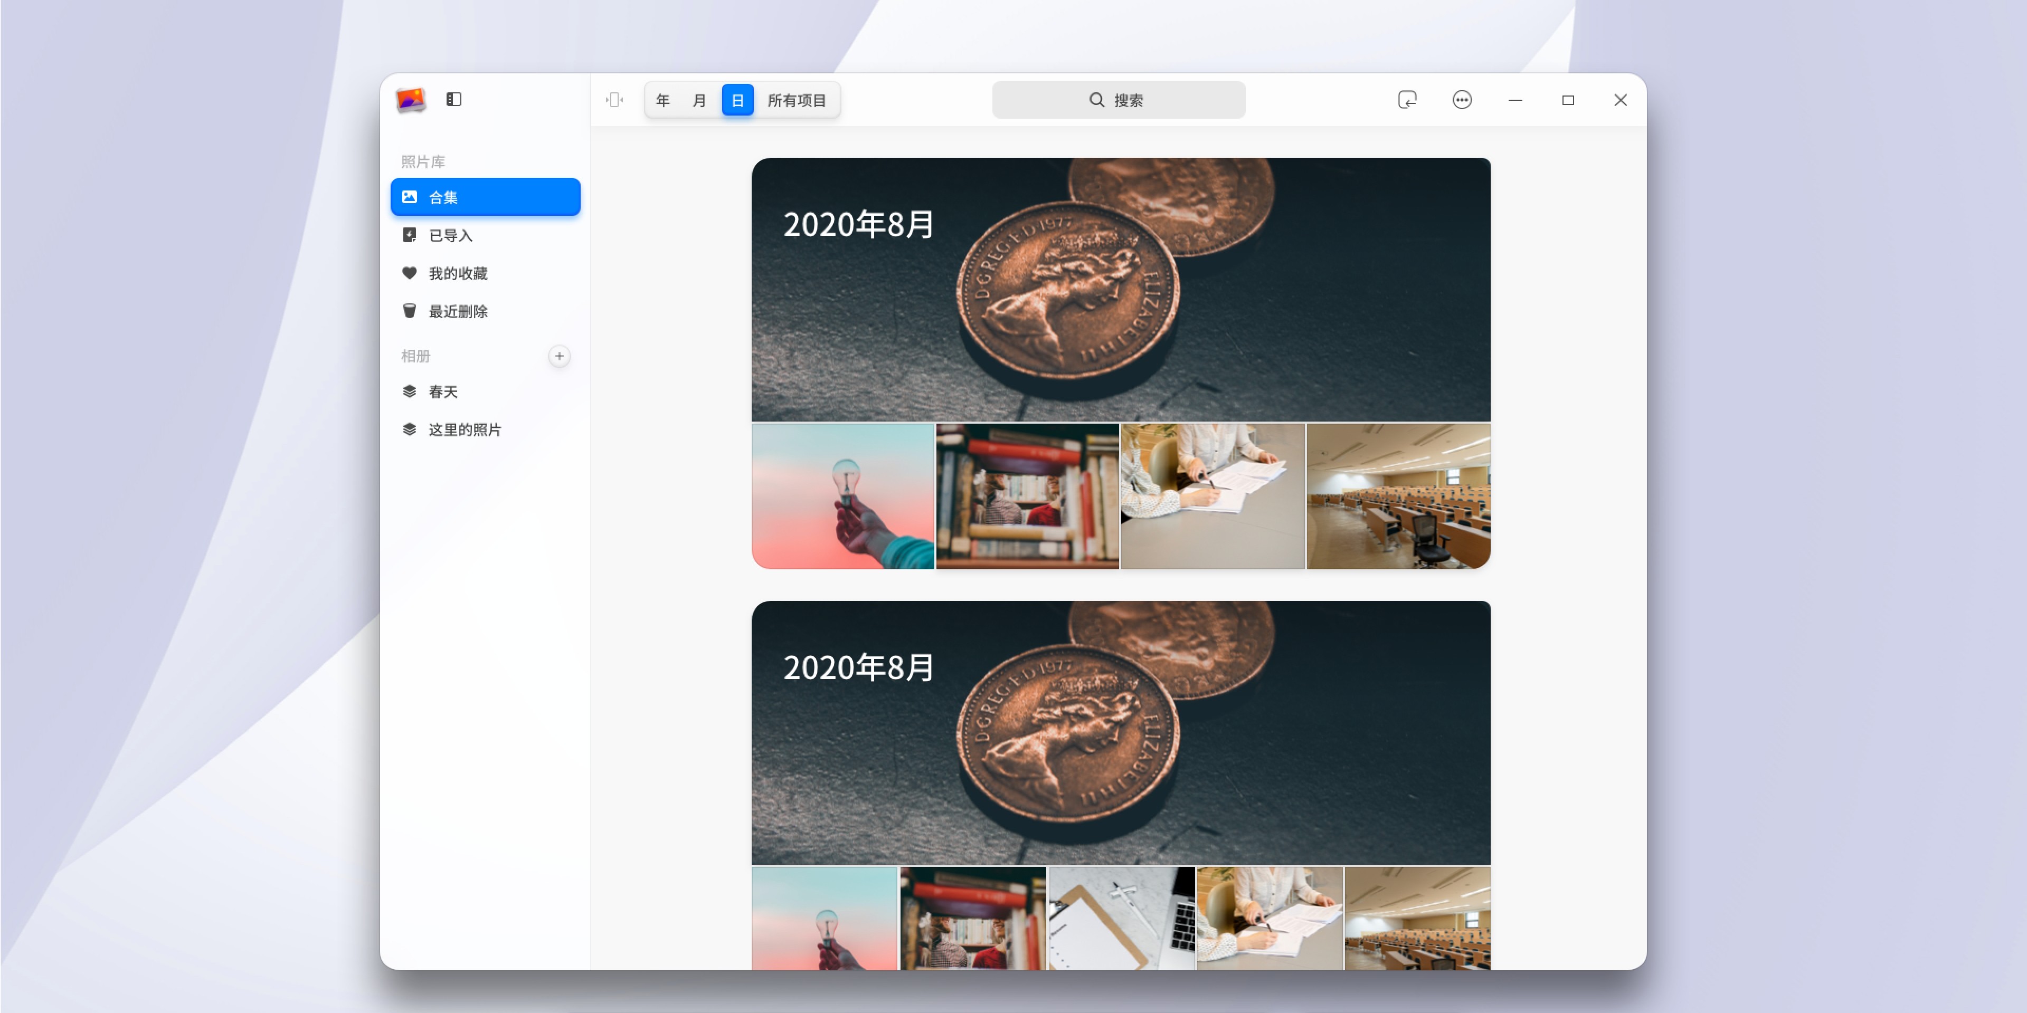Open the bookshelf photo in second group
The image size is (2027, 1013).
pyautogui.click(x=973, y=918)
